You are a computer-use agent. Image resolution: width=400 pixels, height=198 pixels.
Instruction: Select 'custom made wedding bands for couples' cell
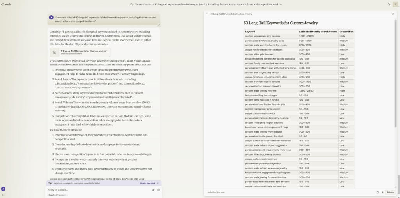[x=271, y=45]
